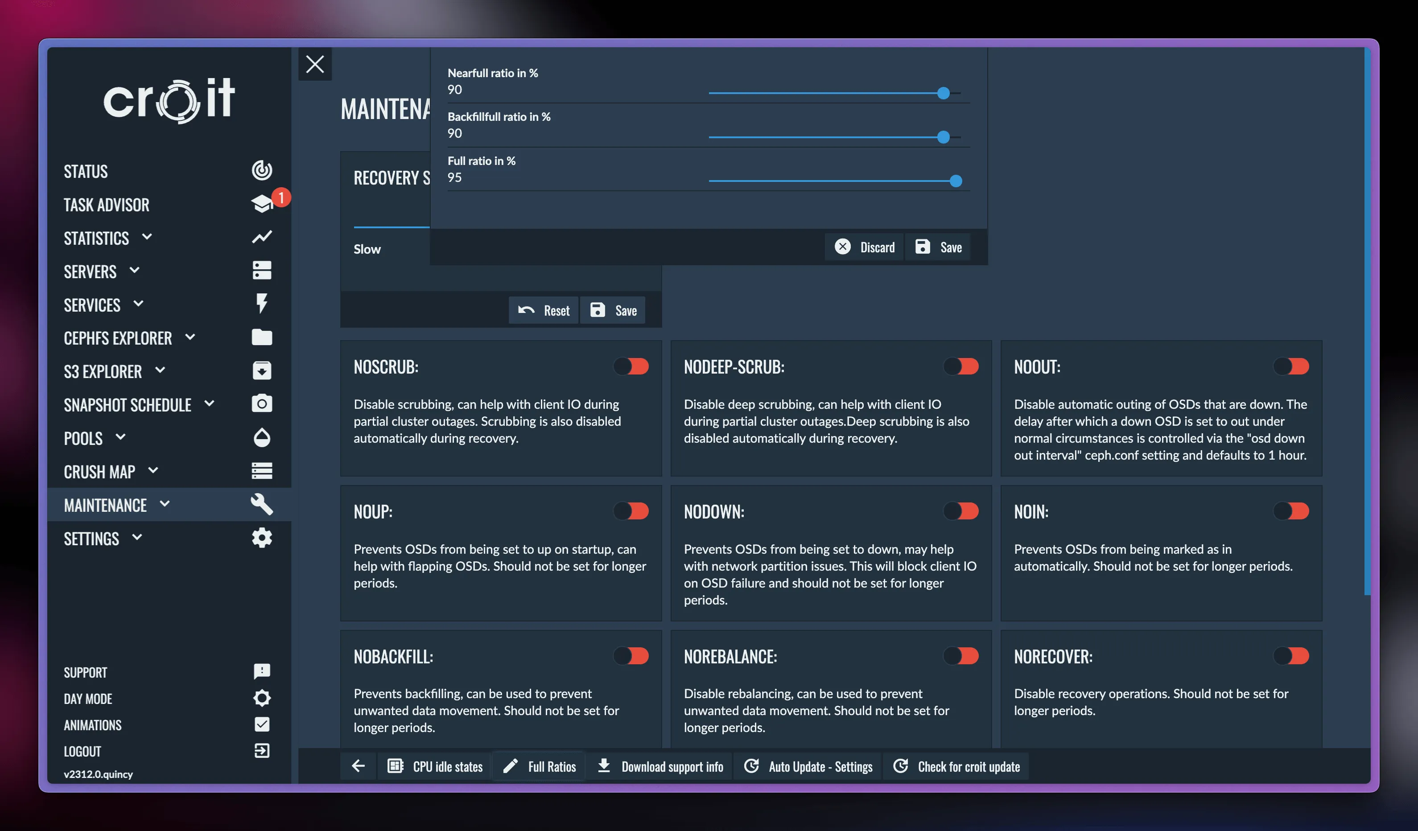Click the Snapshot Schedule camera icon
Screen dimensions: 1418x831
[x=262, y=403]
